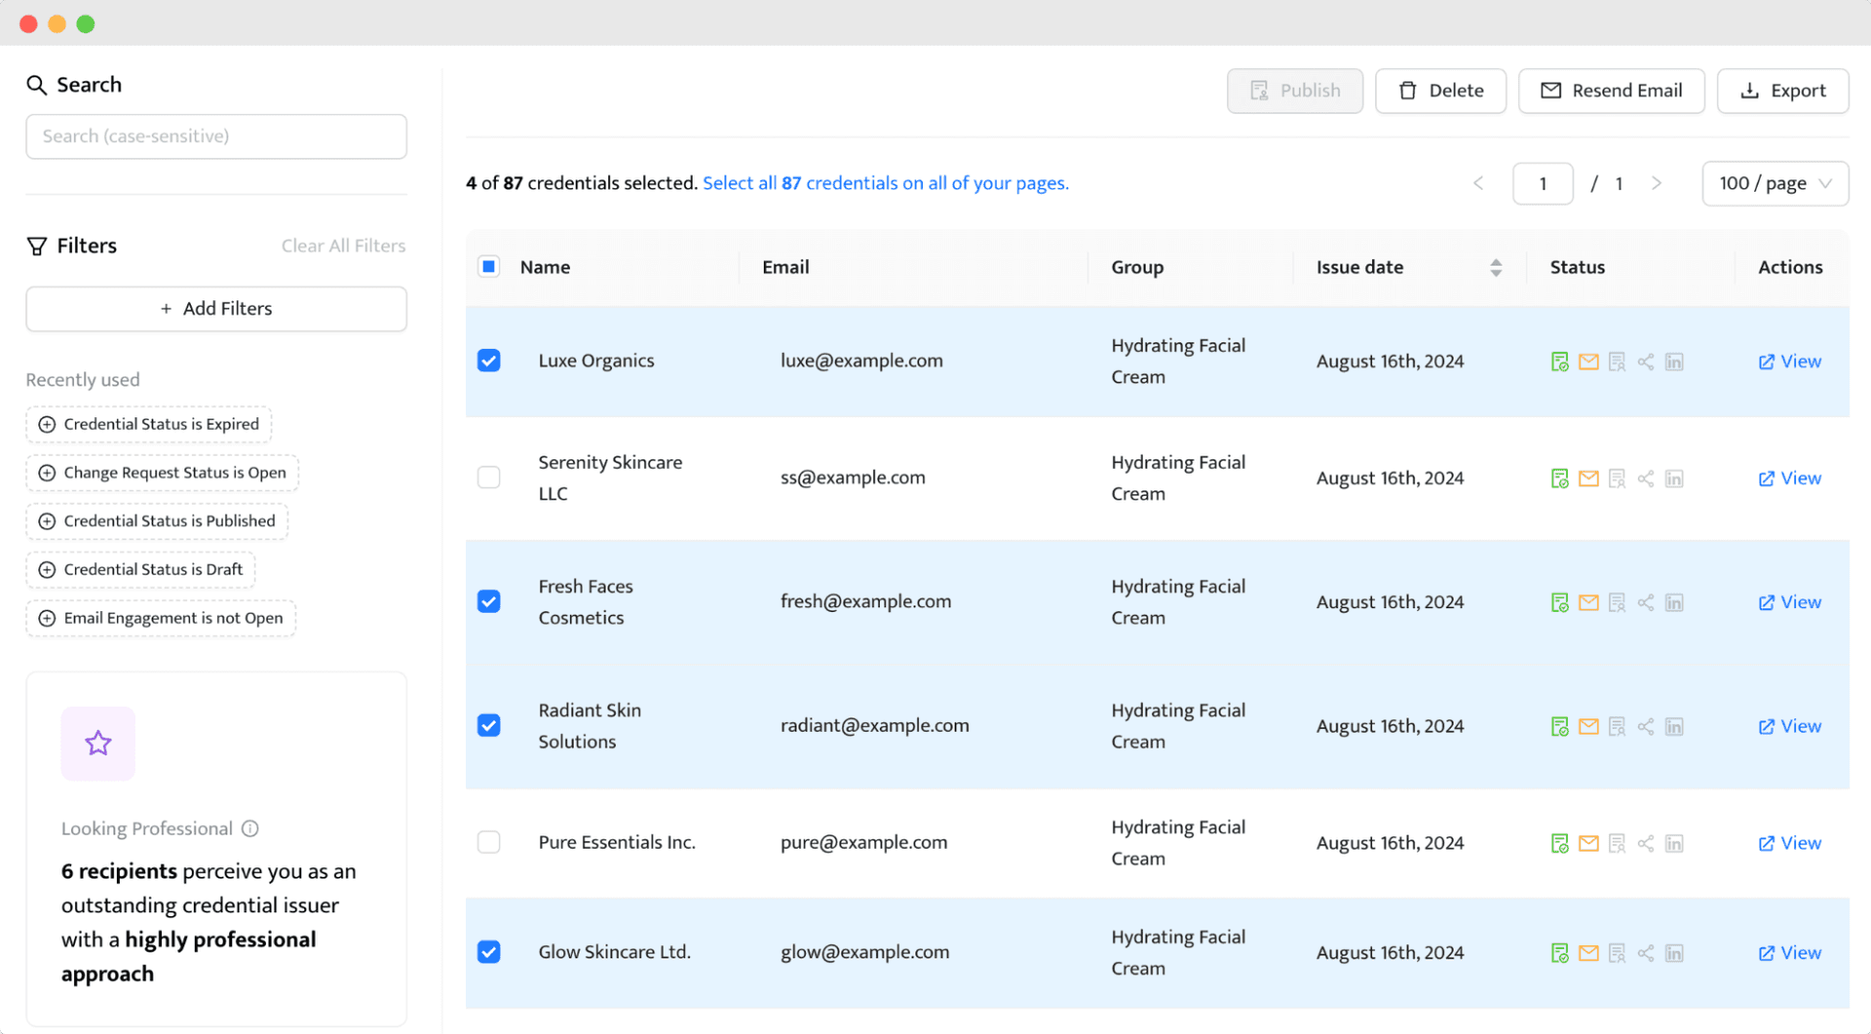Viewport: 1871px width, 1034px height.
Task: Click the credential viewed icon for Fresh Faces Cosmetics
Action: [x=1617, y=601]
